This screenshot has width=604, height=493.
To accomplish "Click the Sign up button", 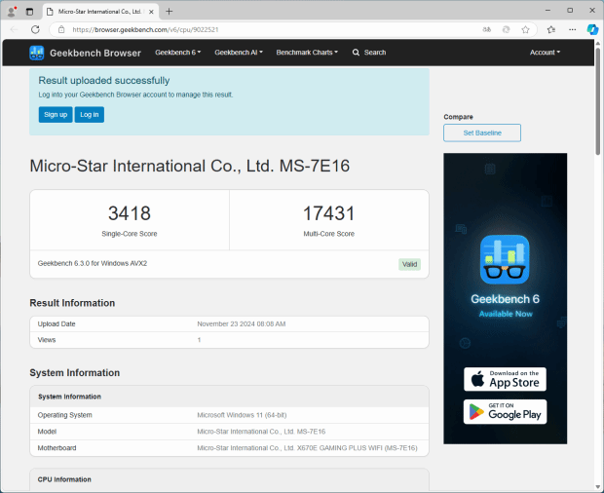I will [56, 114].
